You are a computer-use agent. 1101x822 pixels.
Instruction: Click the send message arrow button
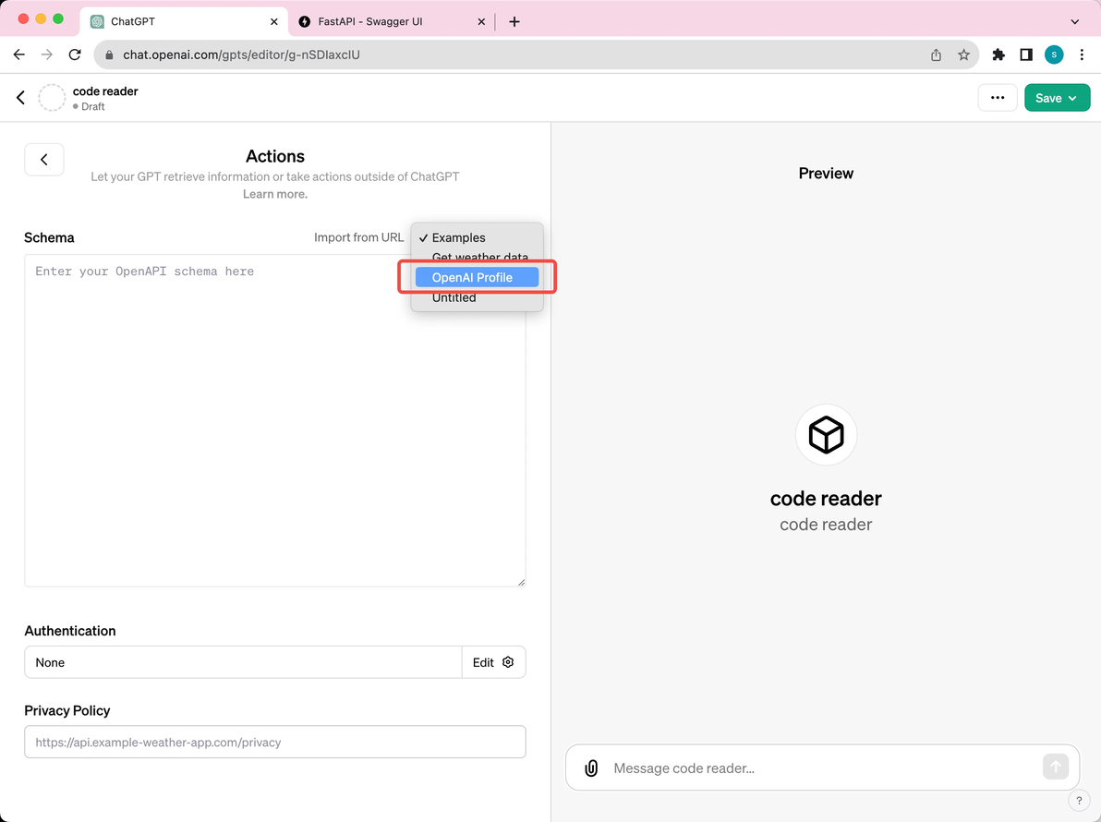point(1055,767)
